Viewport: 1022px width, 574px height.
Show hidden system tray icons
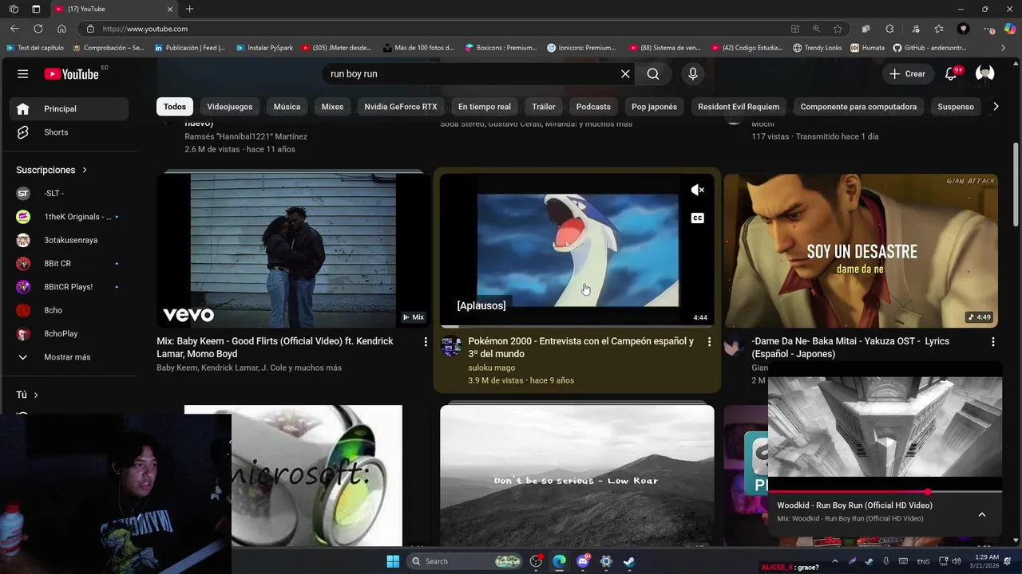click(834, 561)
